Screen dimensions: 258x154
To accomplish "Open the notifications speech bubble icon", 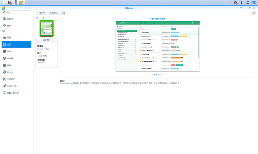I will click(x=236, y=3).
